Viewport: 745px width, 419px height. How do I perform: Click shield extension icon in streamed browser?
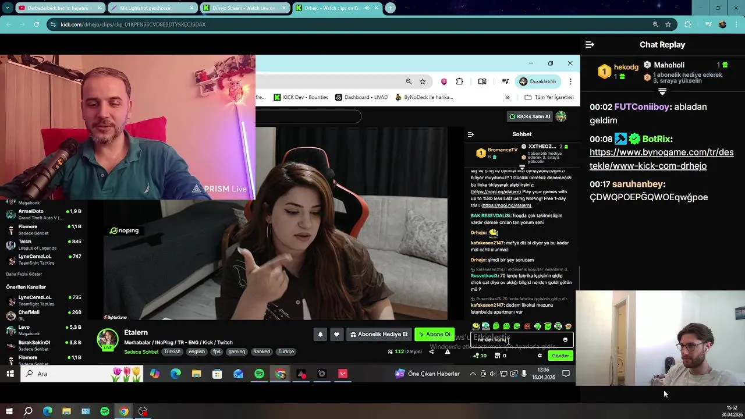(444, 81)
